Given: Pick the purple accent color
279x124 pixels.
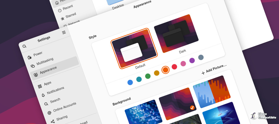Looking at the screenshot, I should pos(192,60).
